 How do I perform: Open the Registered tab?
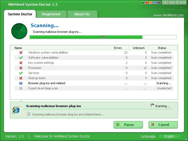[x=51, y=14]
